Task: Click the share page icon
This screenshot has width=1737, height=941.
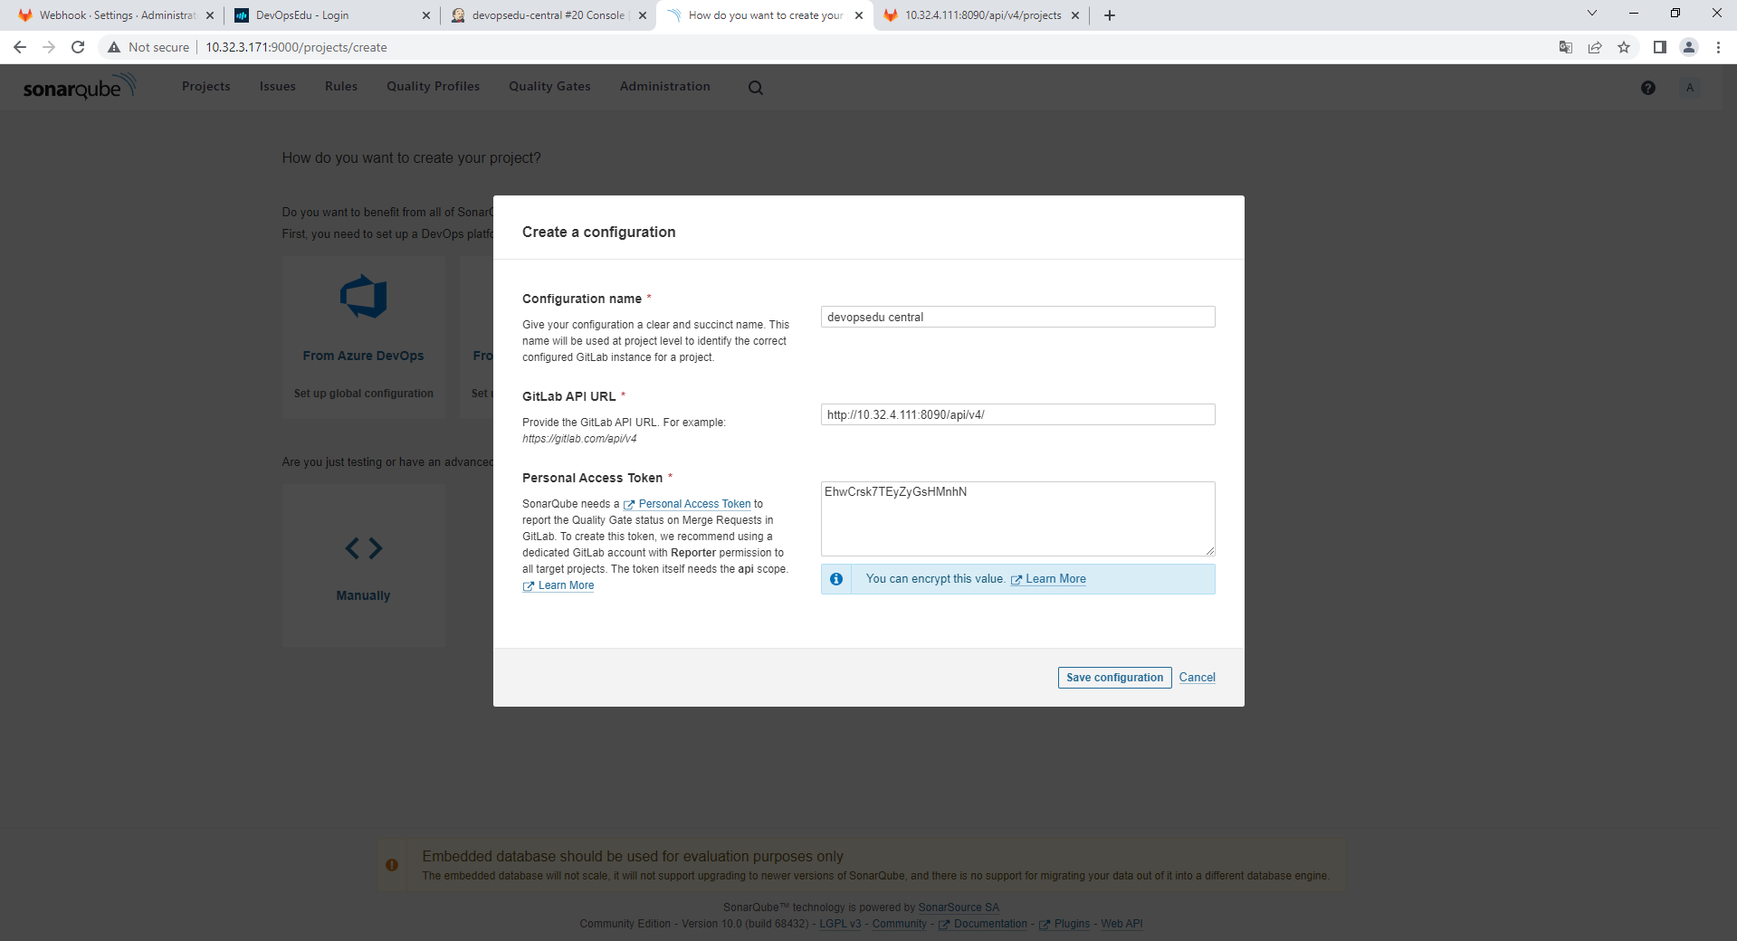Action: pyautogui.click(x=1595, y=47)
